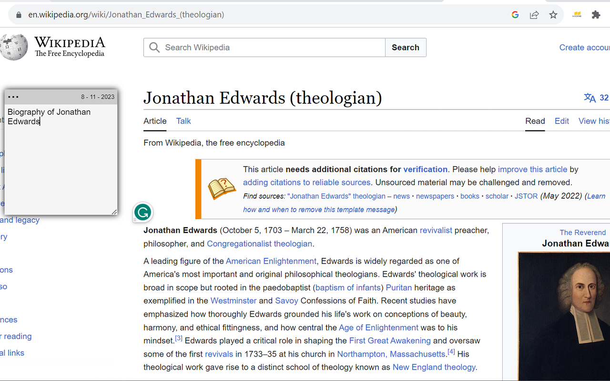
Task: Open adding citations to reliable sources link
Action: [x=307, y=182]
